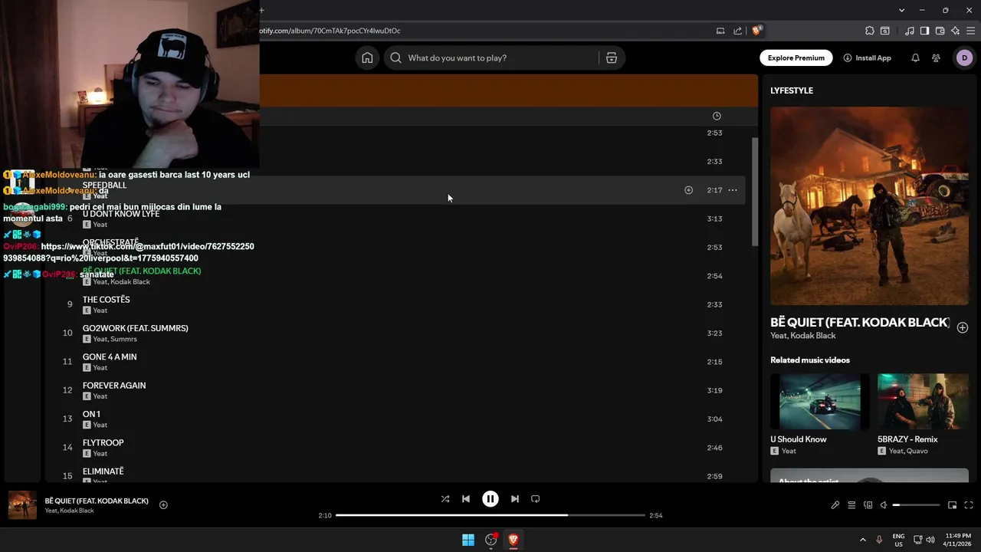
Task: Click Install App link
Action: click(867, 58)
